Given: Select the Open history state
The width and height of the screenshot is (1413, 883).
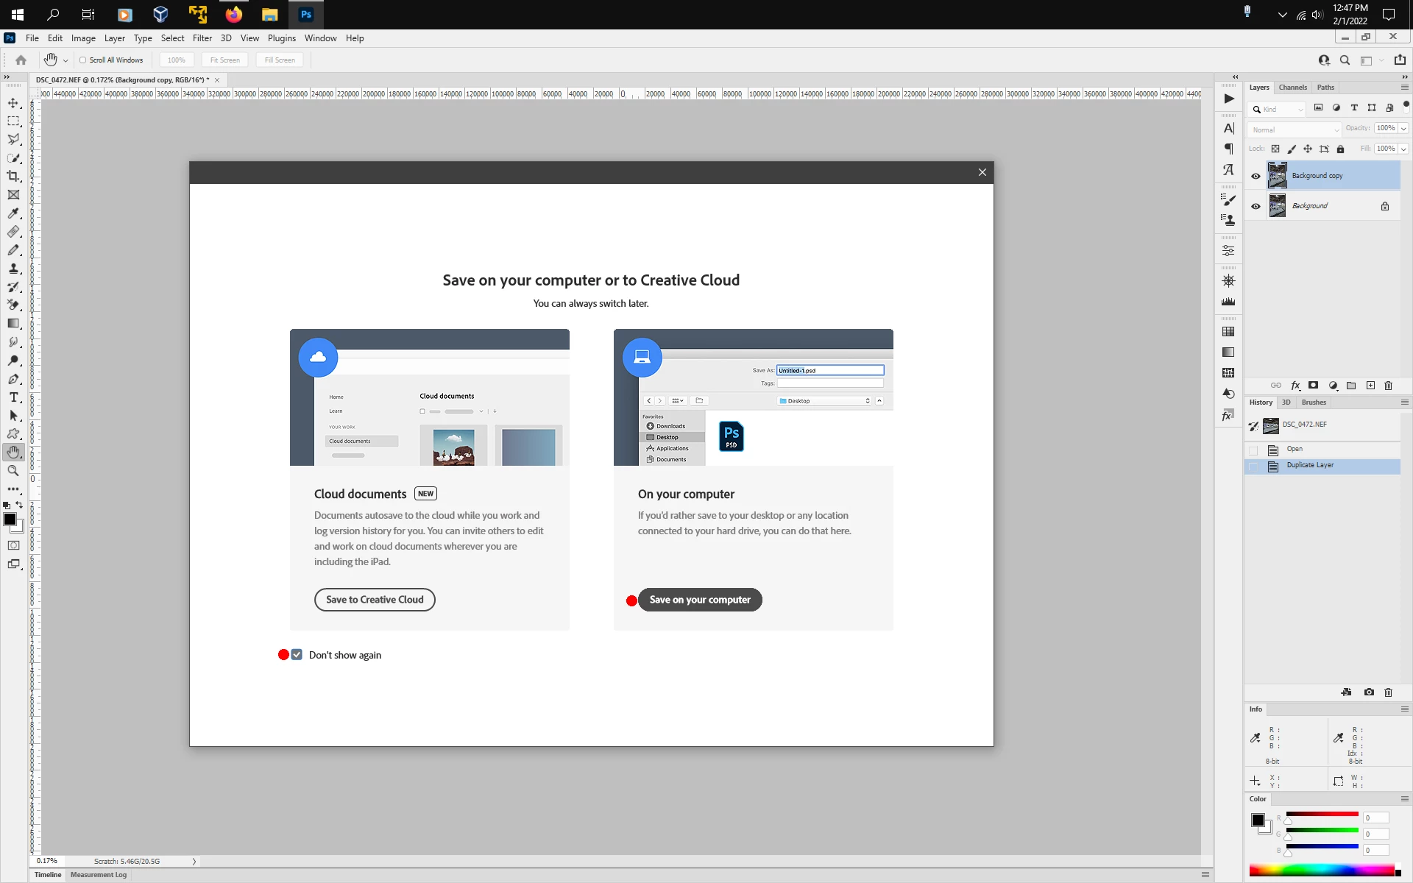Looking at the screenshot, I should click(1295, 449).
